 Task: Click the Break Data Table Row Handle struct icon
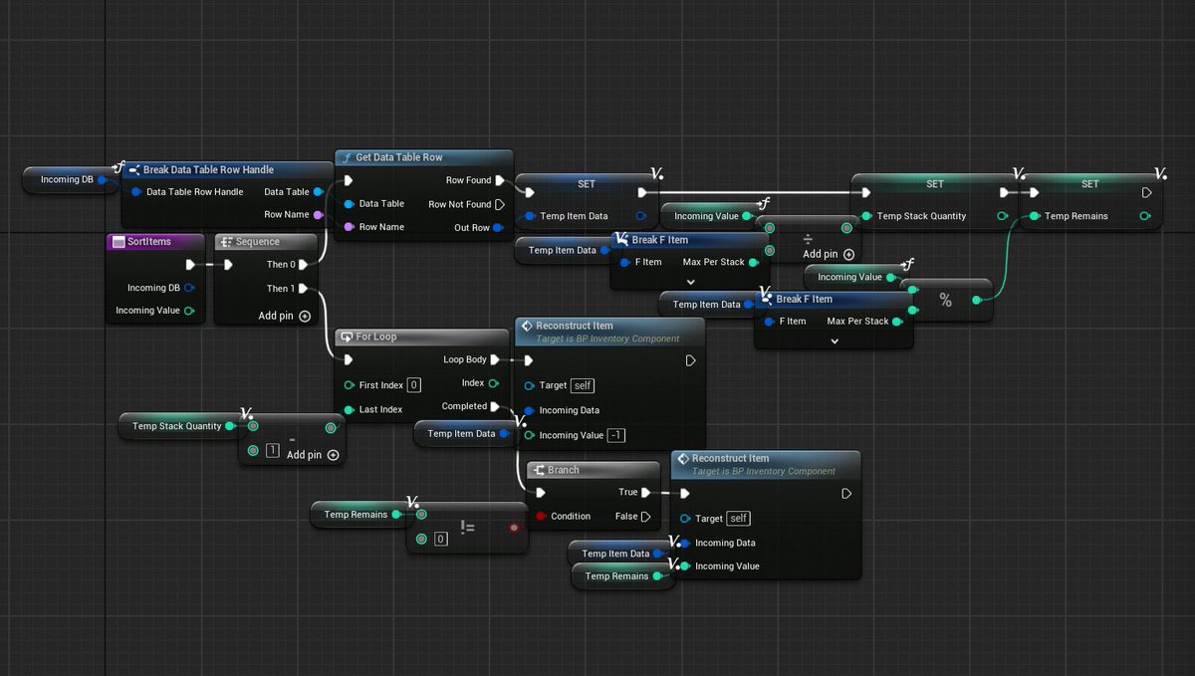tap(134, 169)
